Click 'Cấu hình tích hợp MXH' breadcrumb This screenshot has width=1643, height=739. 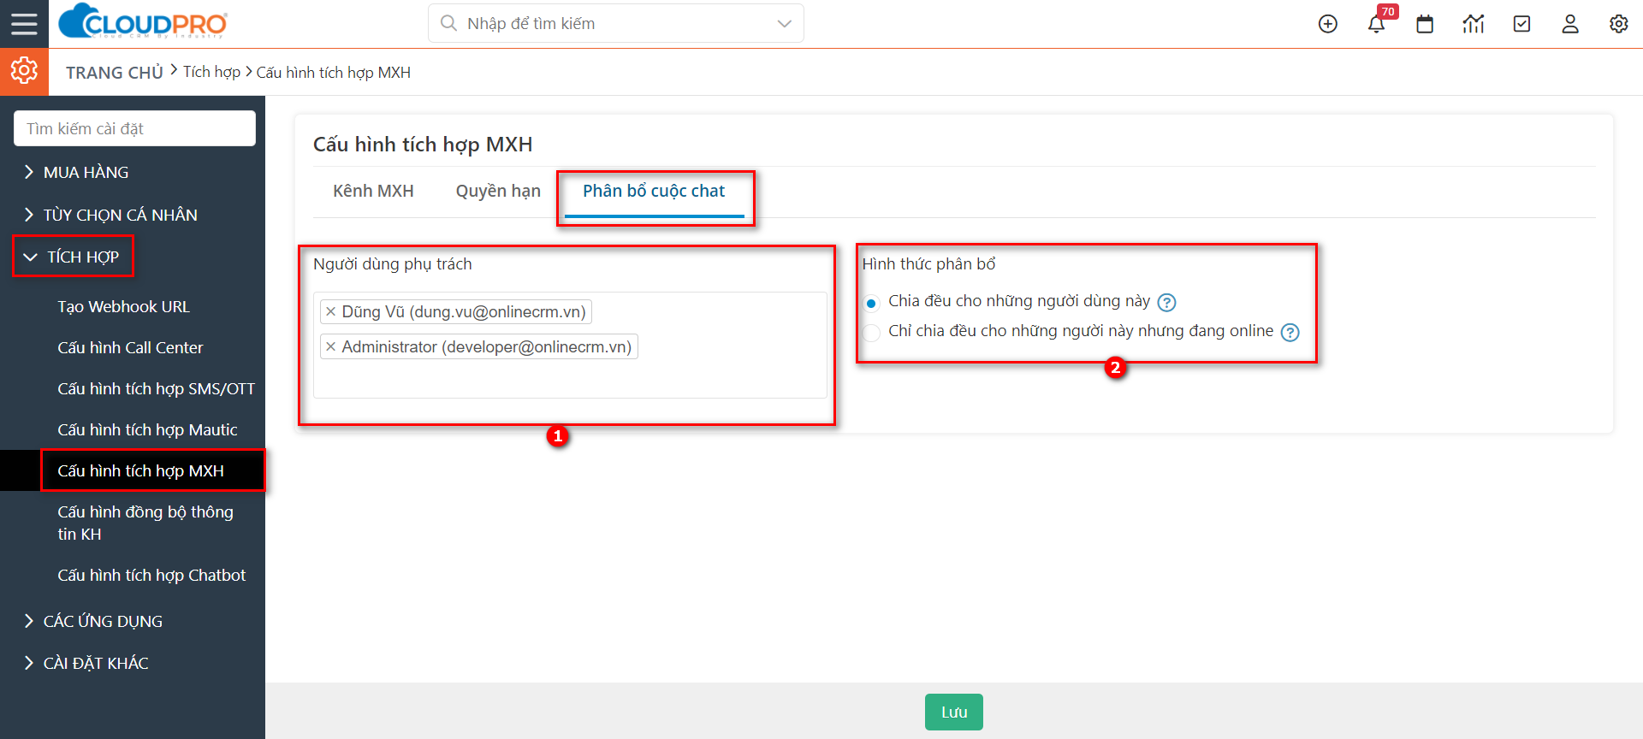click(334, 73)
